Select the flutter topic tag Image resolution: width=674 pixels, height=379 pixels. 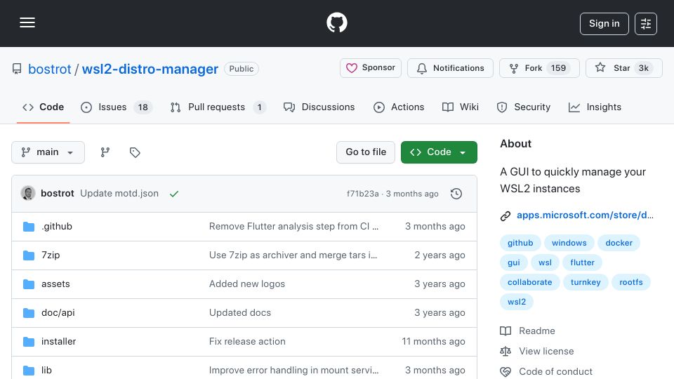point(583,262)
